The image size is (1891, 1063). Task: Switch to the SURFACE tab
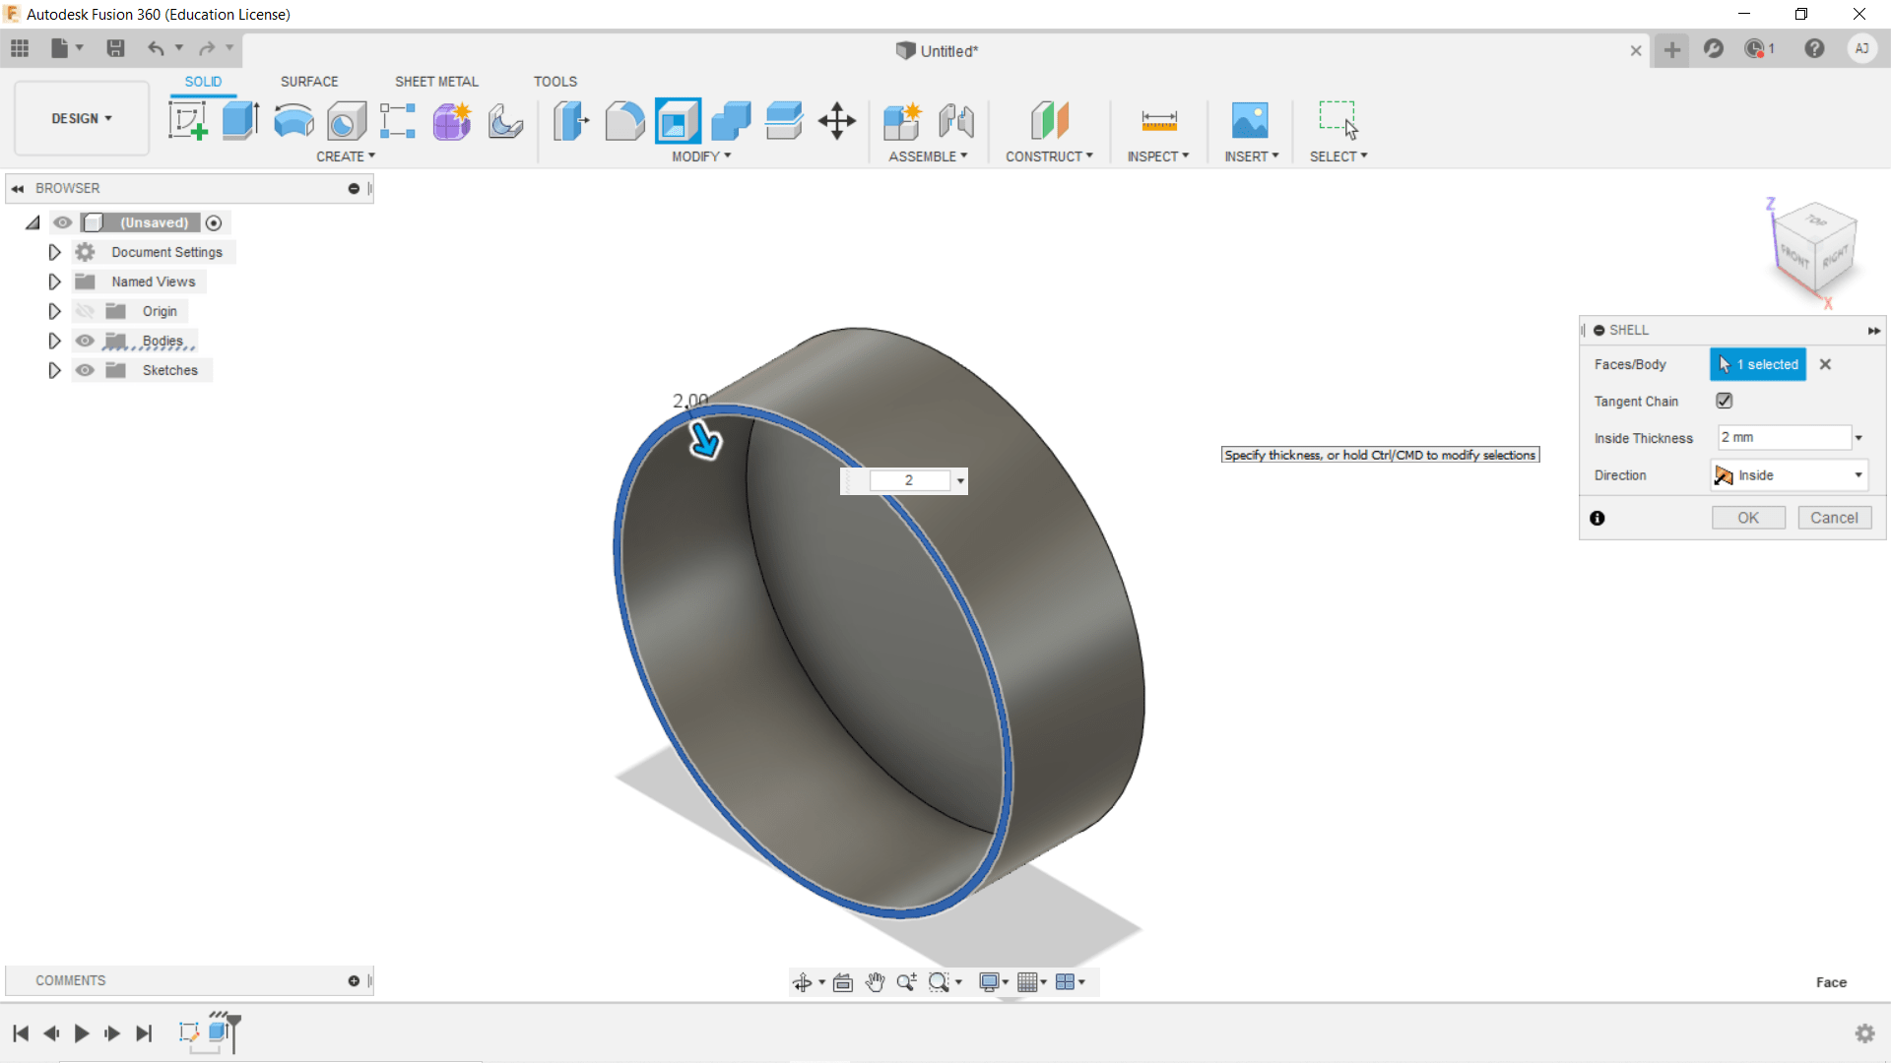(x=308, y=82)
